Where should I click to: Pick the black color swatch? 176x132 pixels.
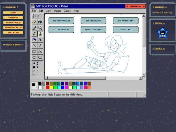[x=40, y=83]
